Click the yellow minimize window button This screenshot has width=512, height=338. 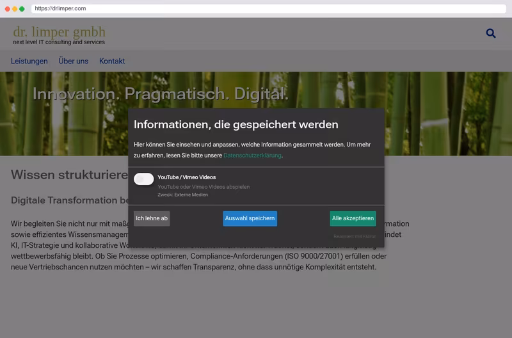(x=15, y=9)
